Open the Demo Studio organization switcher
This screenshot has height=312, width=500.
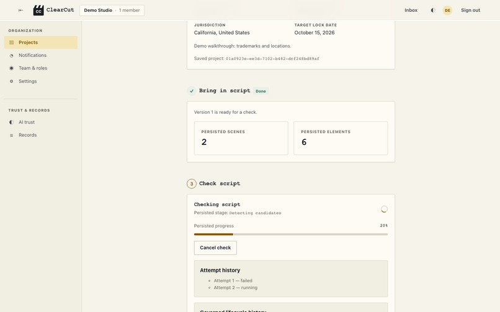[x=112, y=10]
